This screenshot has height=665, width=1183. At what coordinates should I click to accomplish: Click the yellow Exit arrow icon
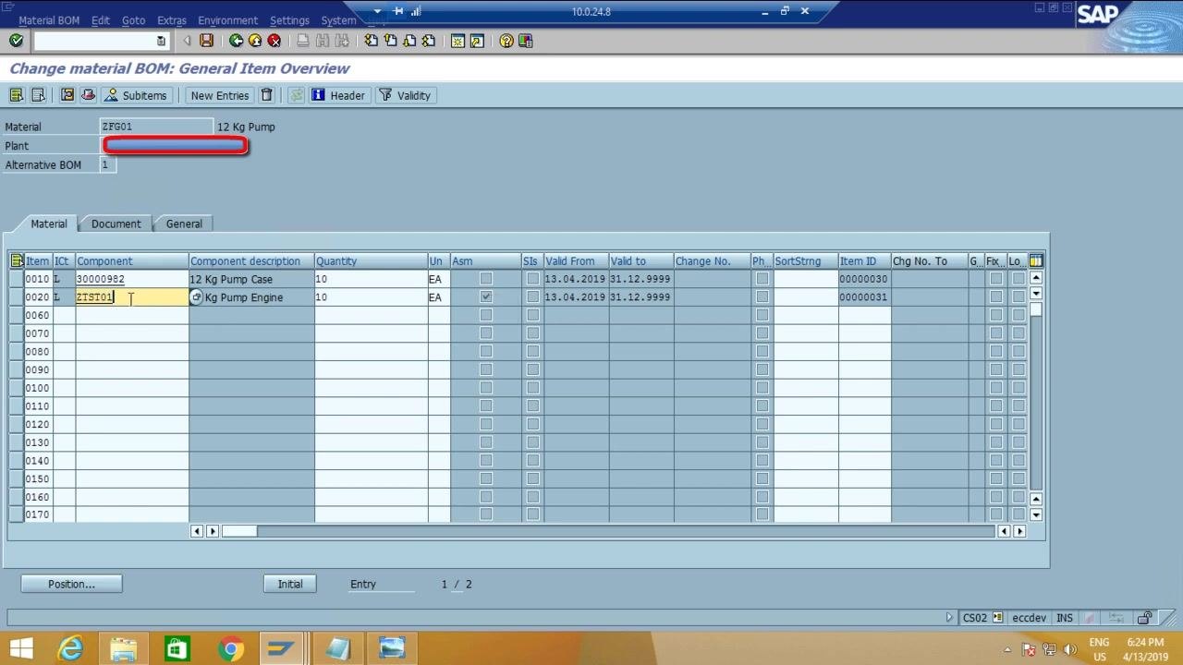point(255,41)
